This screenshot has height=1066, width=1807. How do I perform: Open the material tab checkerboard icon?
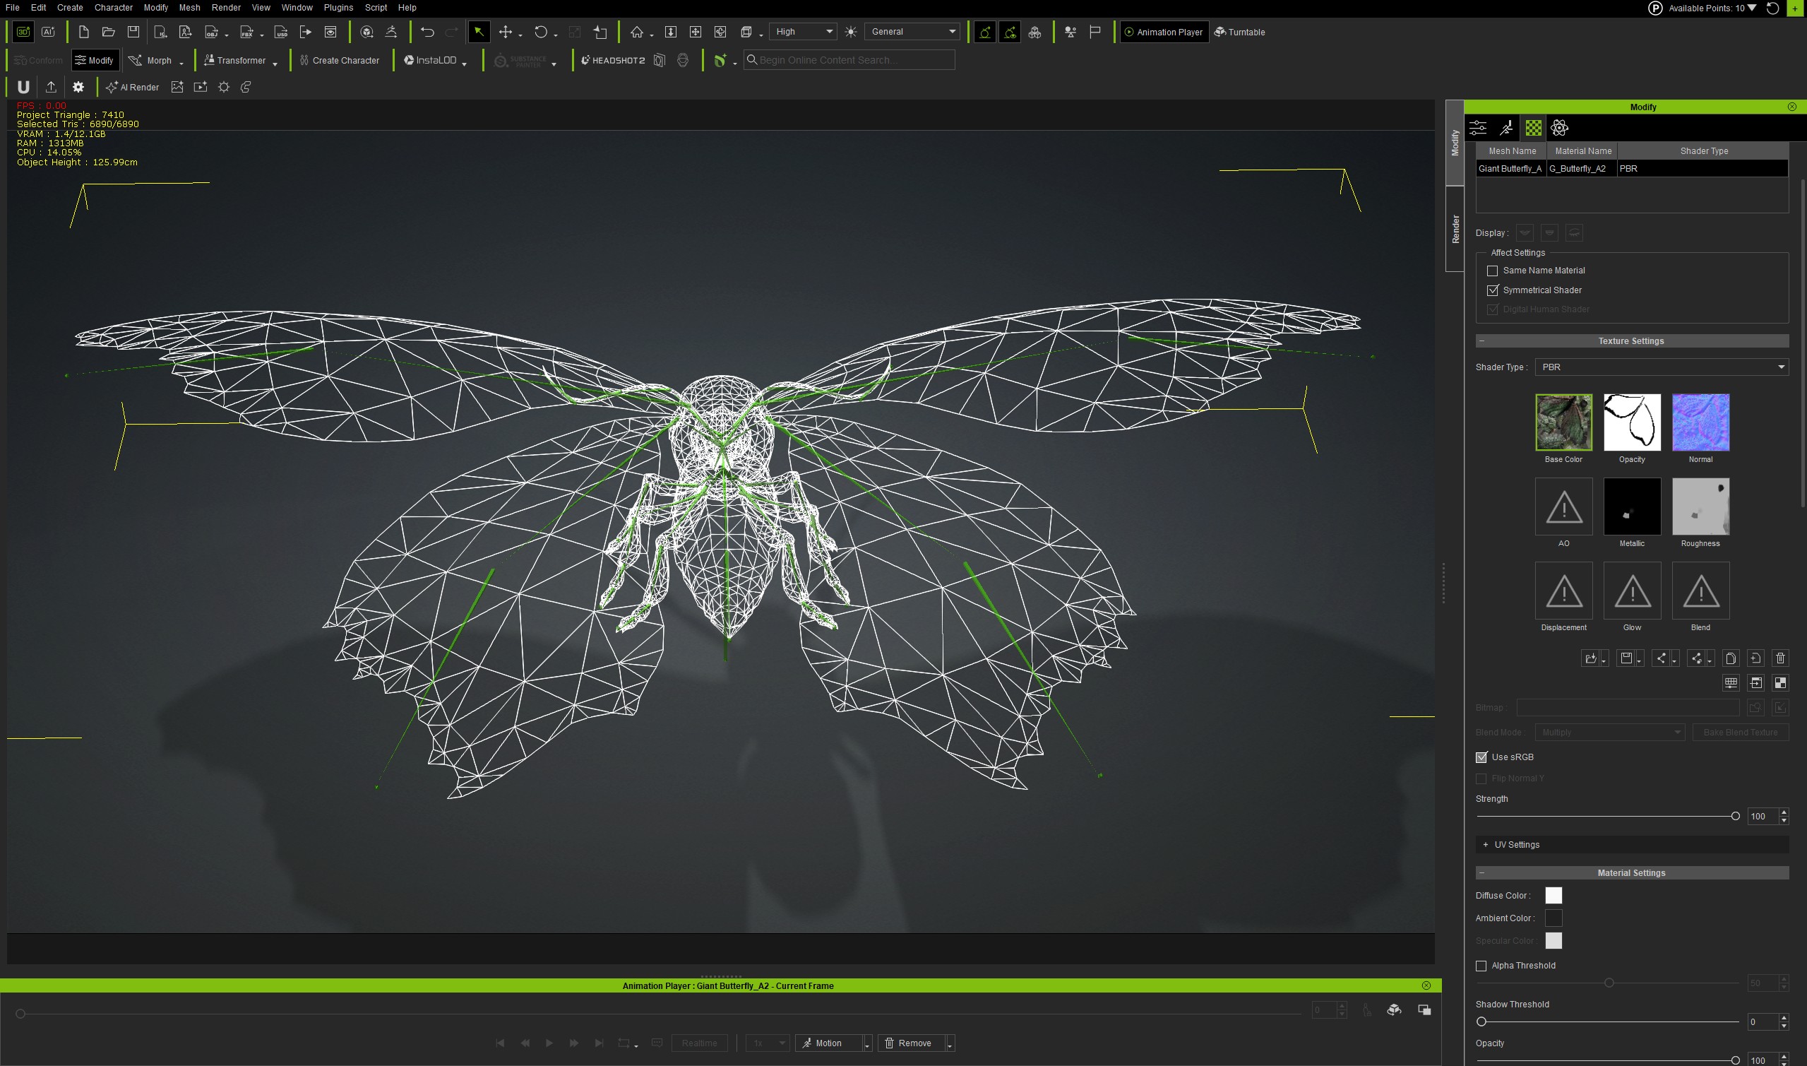point(1534,128)
